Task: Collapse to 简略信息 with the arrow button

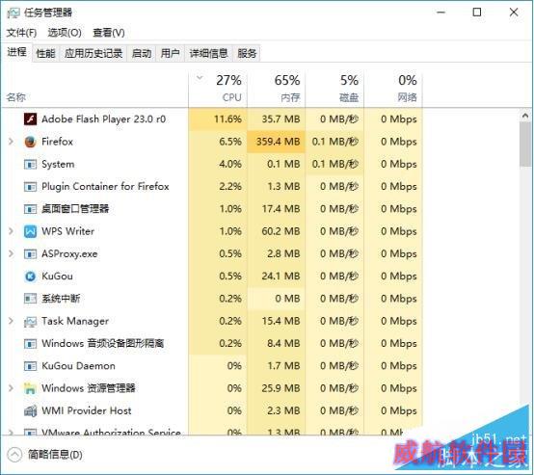Action: tap(14, 455)
